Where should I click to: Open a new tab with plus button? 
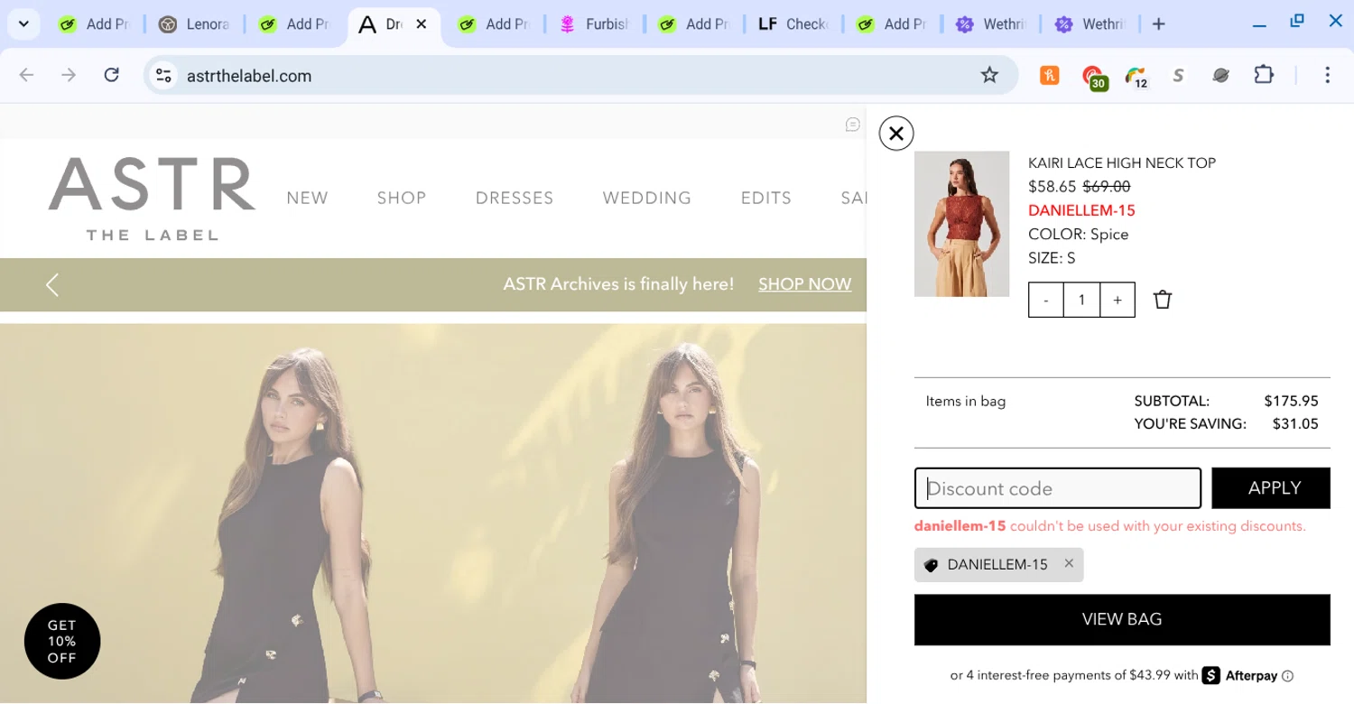click(x=1159, y=24)
